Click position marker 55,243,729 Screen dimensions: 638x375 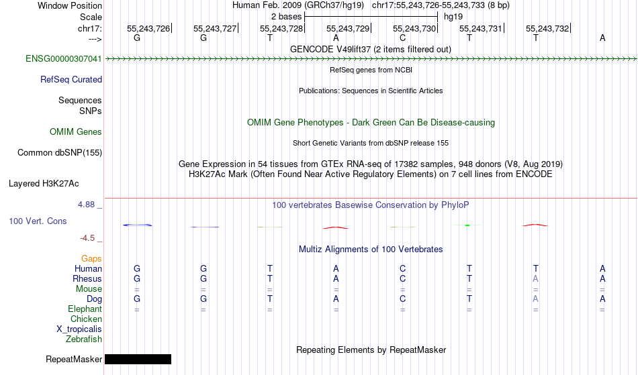click(349, 28)
